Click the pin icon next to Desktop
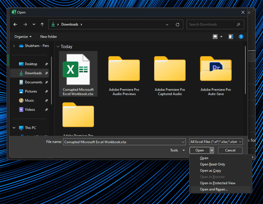Image resolution: width=263 pixels, height=204 pixels. [x=46, y=64]
